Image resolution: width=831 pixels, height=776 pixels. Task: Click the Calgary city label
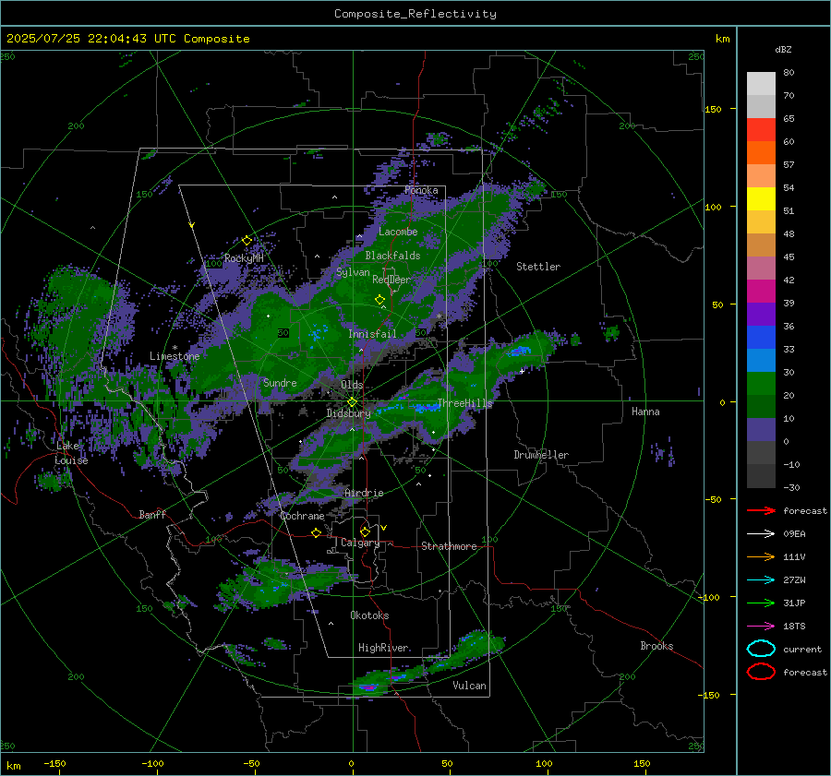360,543
